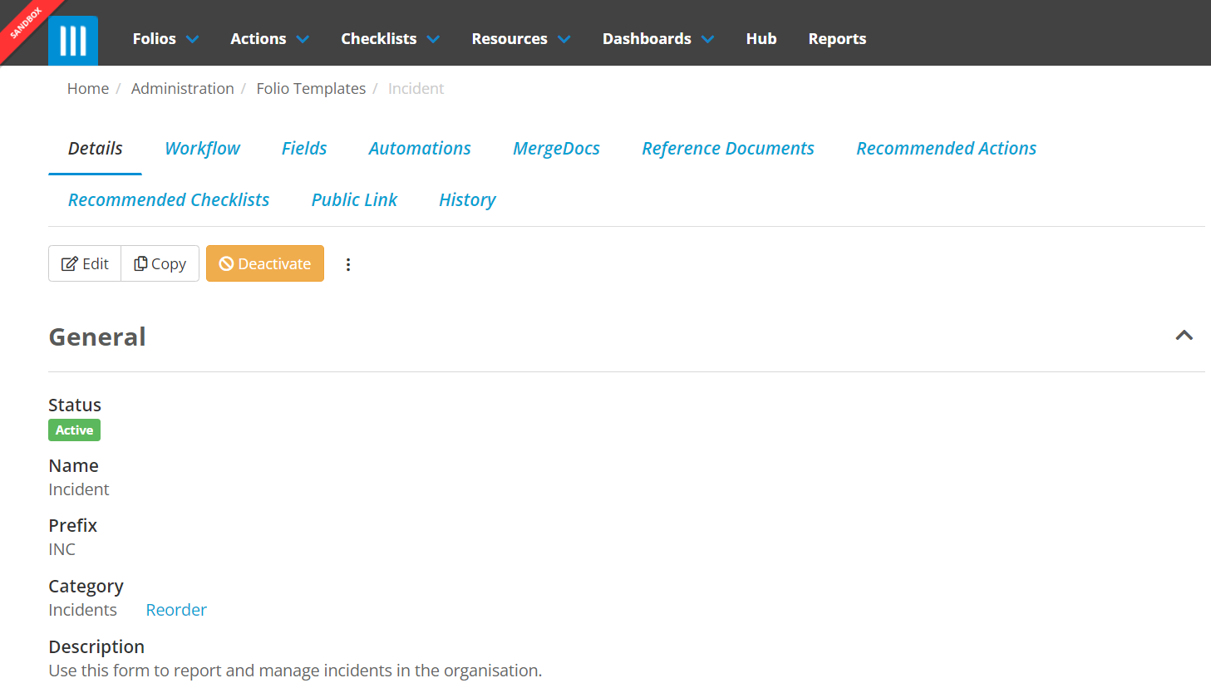
Task: Expand the Checklists dropdown menu
Action: [x=390, y=39]
